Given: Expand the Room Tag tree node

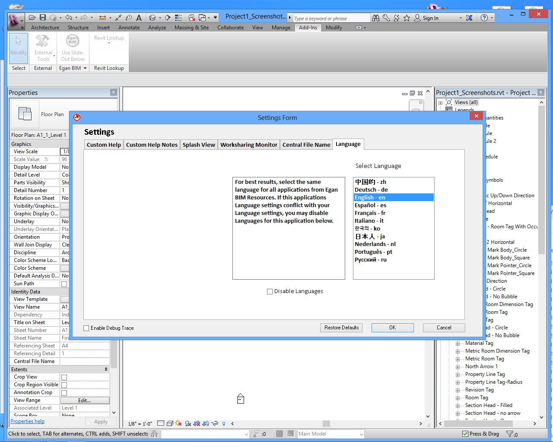Looking at the screenshot, I should click(458, 398).
